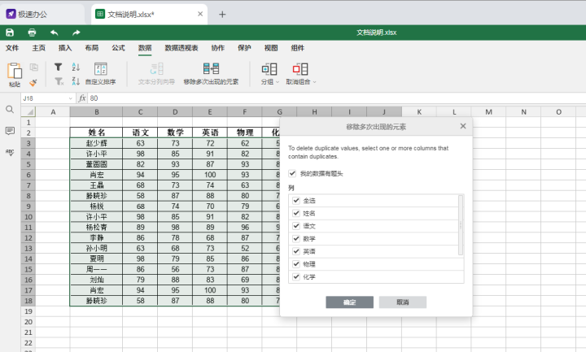Open custom sort (自定义排序)
586x352 pixels.
(x=101, y=73)
